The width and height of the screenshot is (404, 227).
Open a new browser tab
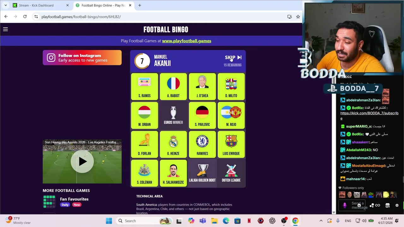pos(140,5)
